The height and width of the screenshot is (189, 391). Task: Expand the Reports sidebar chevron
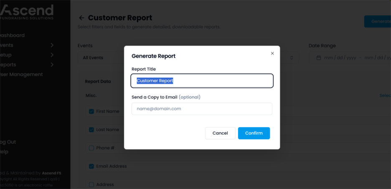coord(52,65)
